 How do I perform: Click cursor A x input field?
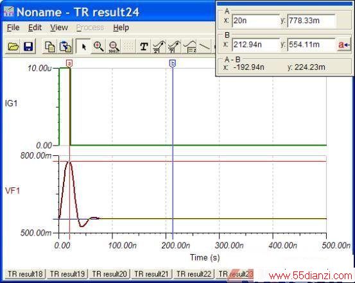pyautogui.click(x=256, y=21)
